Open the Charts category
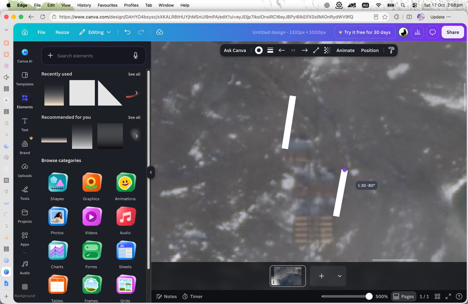This screenshot has width=468, height=304. click(x=57, y=255)
